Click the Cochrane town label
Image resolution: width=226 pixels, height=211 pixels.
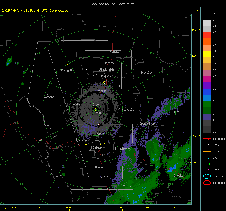[x=82, y=140]
